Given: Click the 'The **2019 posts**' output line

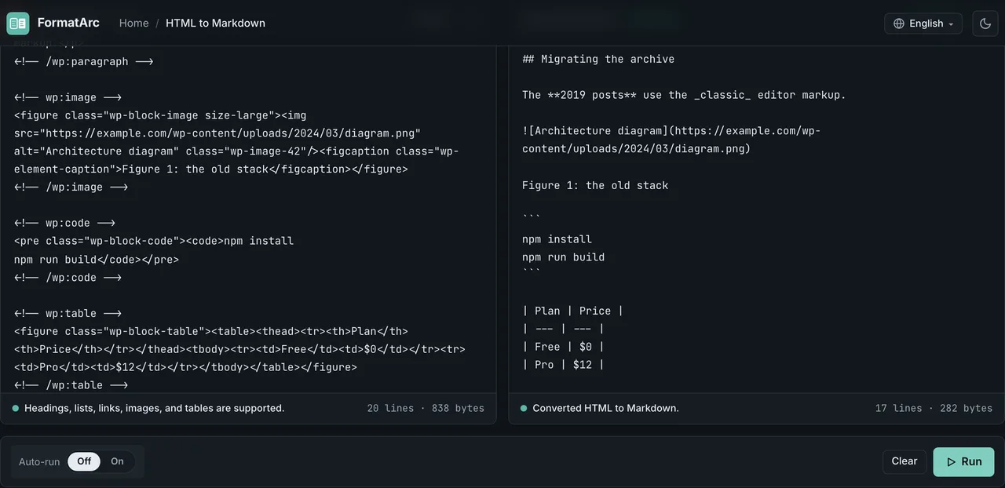Looking at the screenshot, I should click(x=684, y=95).
